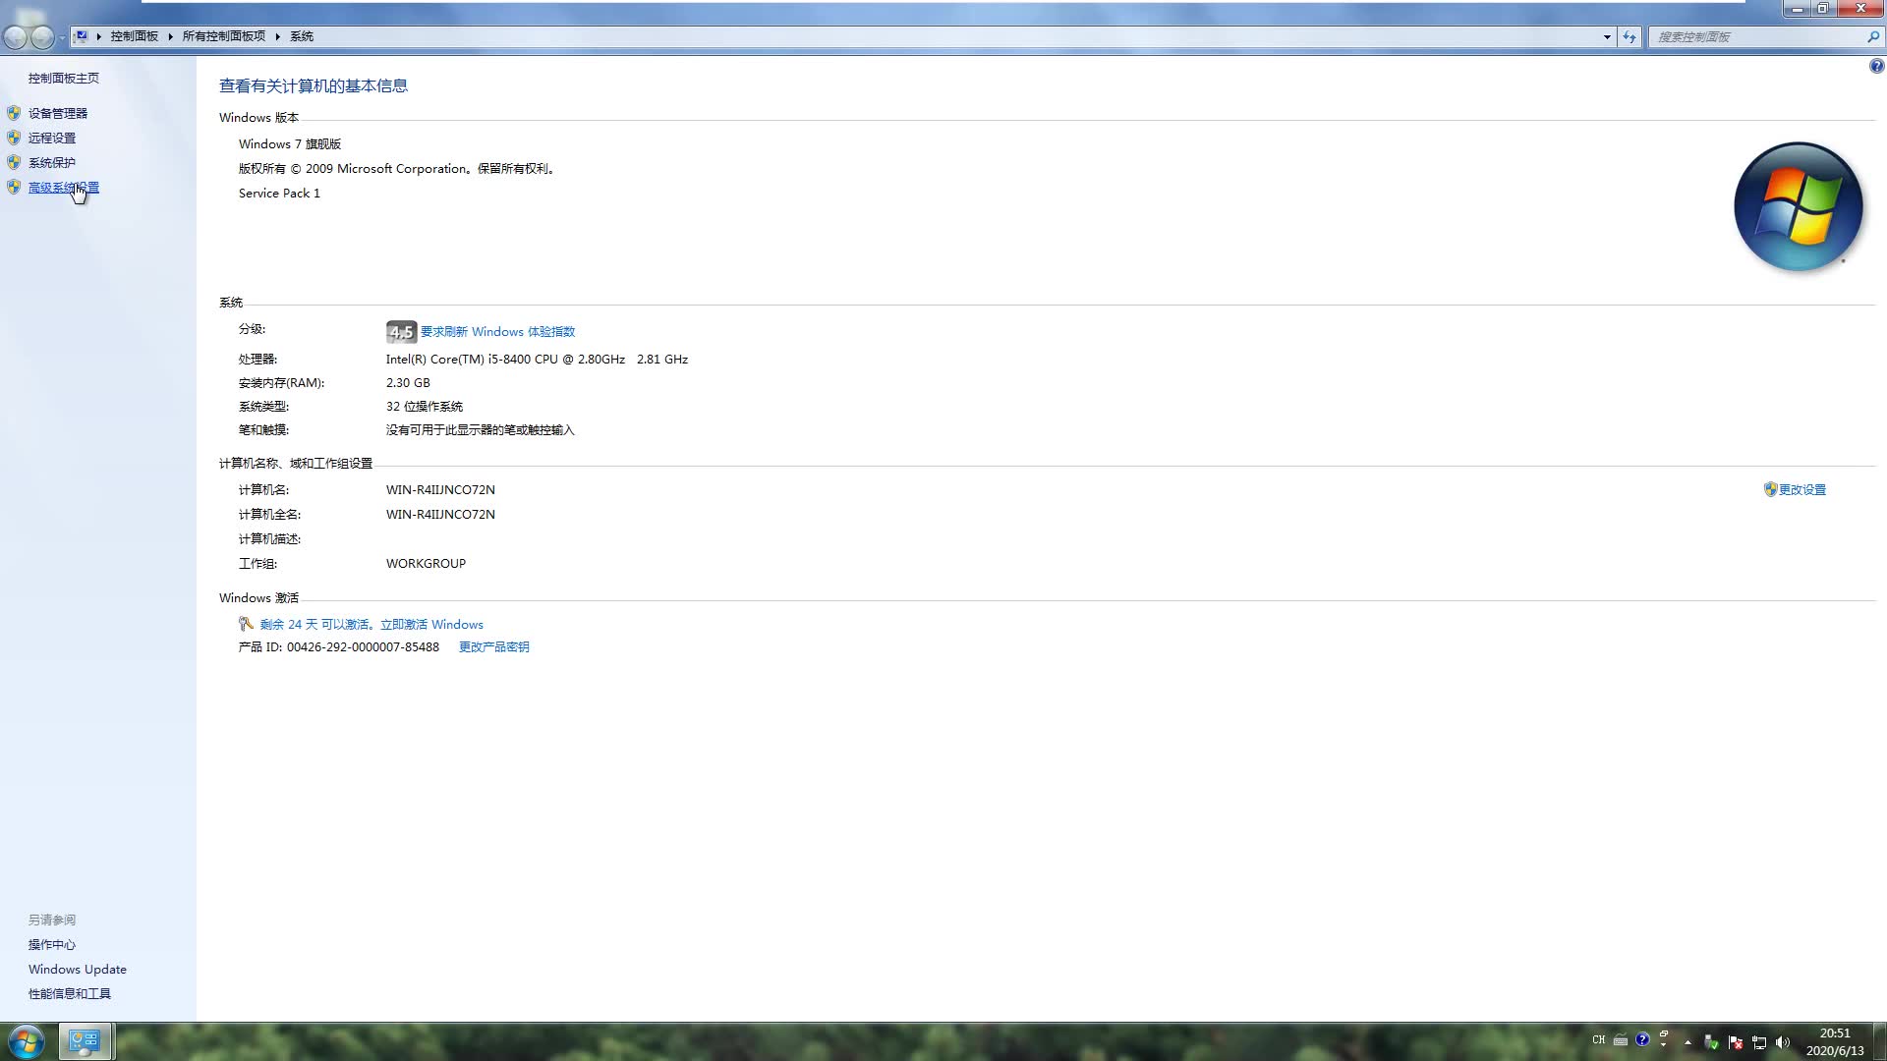The width and height of the screenshot is (1887, 1061).
Task: Click 剩余 24 天 可以激活 activation link
Action: [372, 625]
